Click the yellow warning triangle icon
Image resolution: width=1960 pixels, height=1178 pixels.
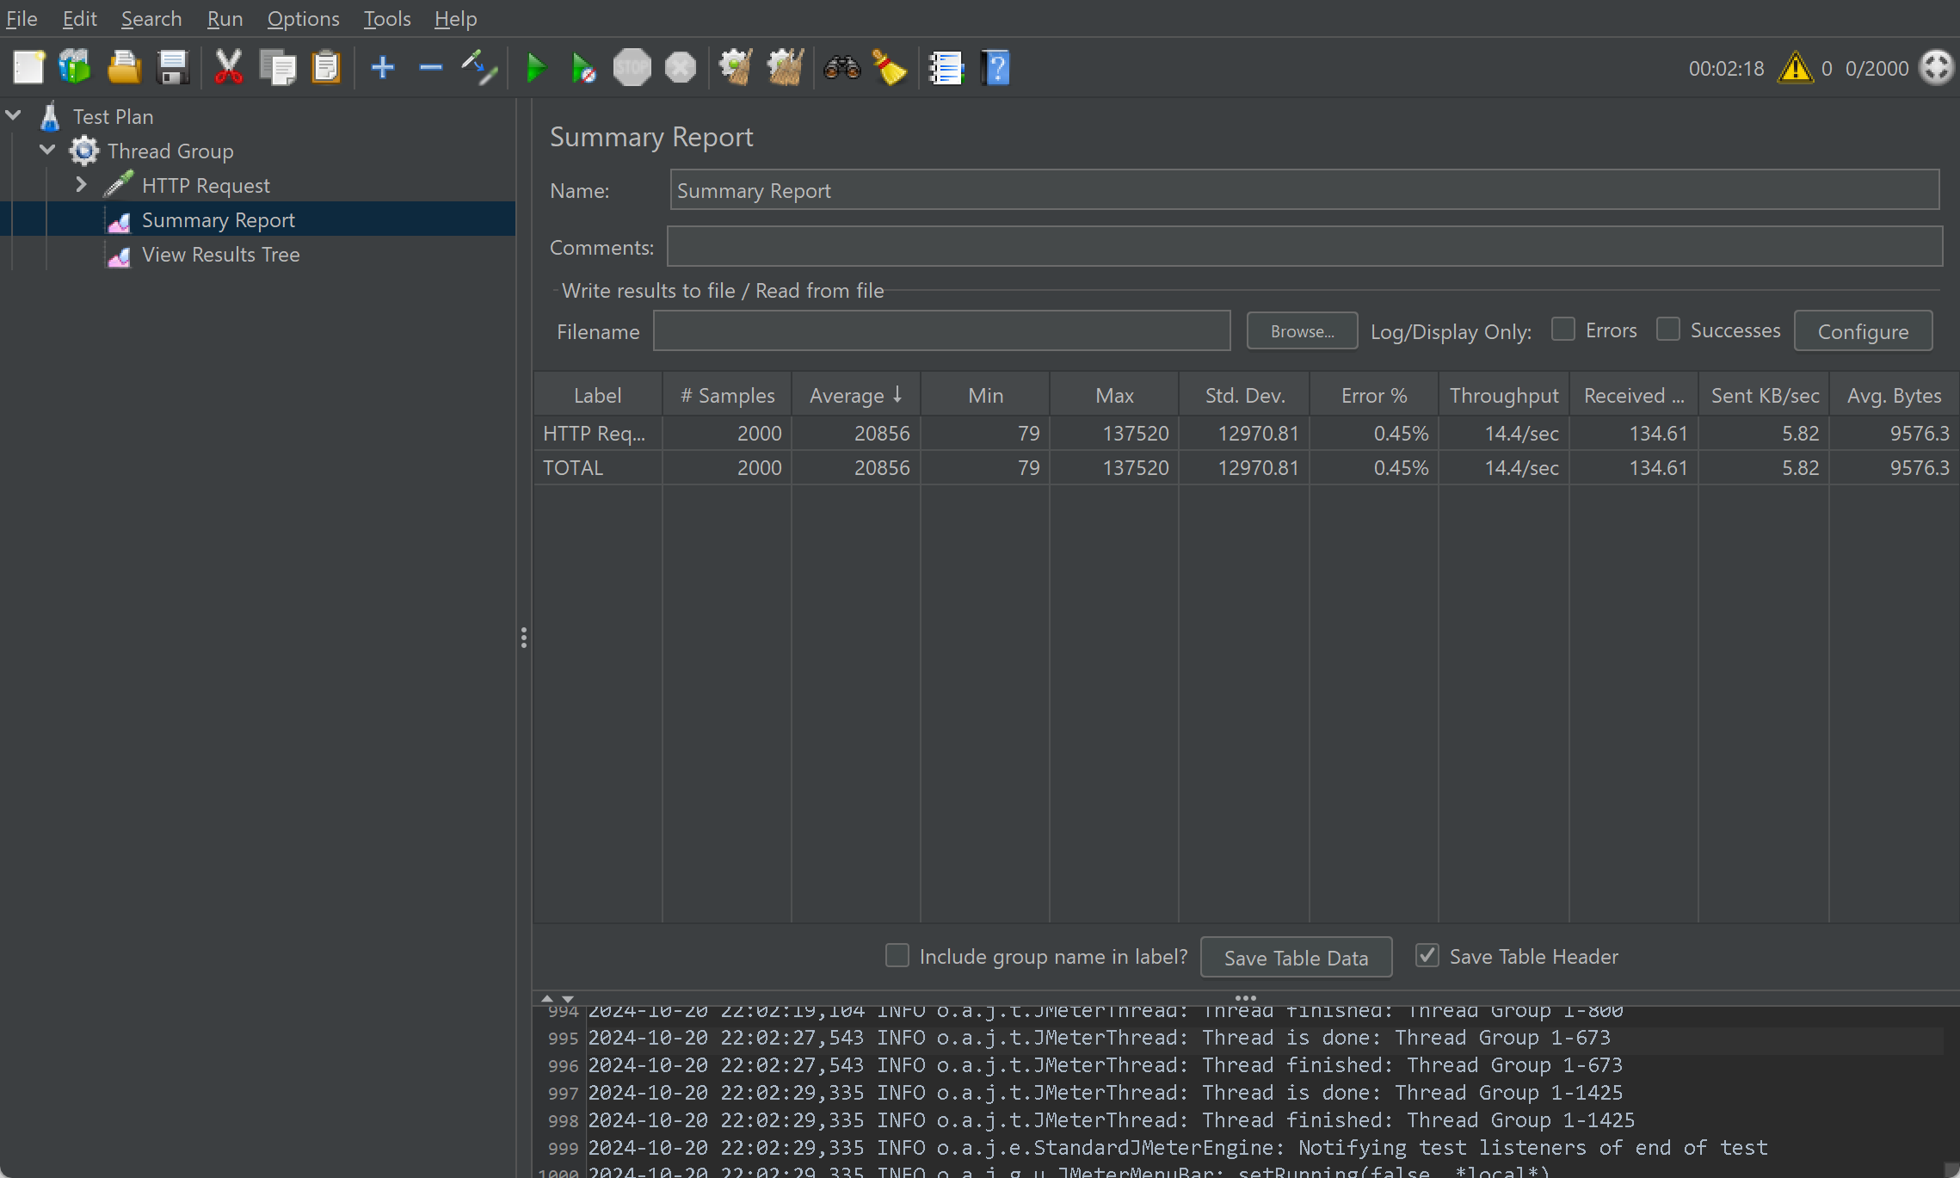(x=1795, y=68)
